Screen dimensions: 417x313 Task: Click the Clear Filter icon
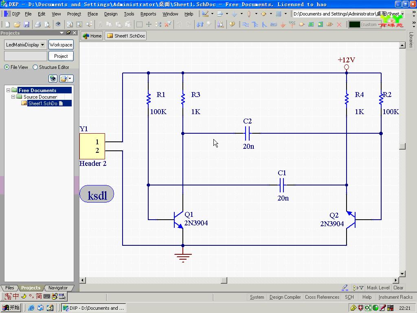168,24
